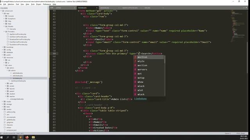The image size is (250, 140).
Task: Open AppServiceProvider.php in sidebar
Action: click(18, 34)
